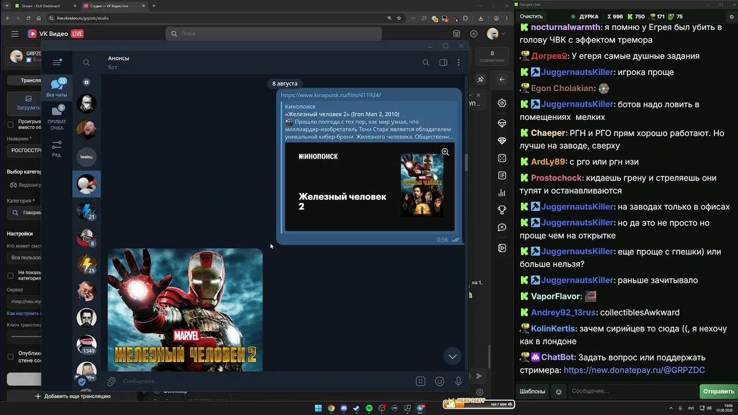Open the Windows Start menu
The width and height of the screenshot is (738, 415).
(x=318, y=409)
